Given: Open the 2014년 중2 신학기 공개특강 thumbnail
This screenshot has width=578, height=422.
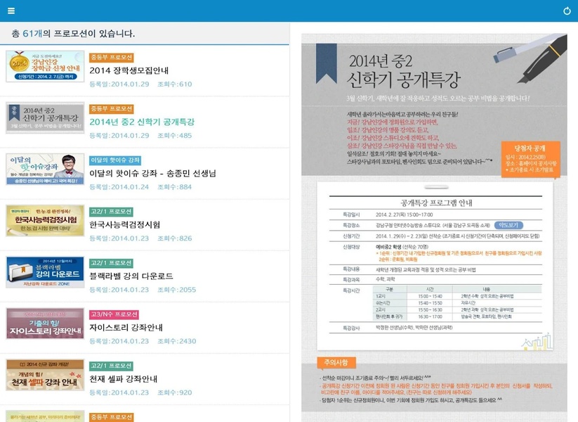Looking at the screenshot, I should click(x=45, y=117).
